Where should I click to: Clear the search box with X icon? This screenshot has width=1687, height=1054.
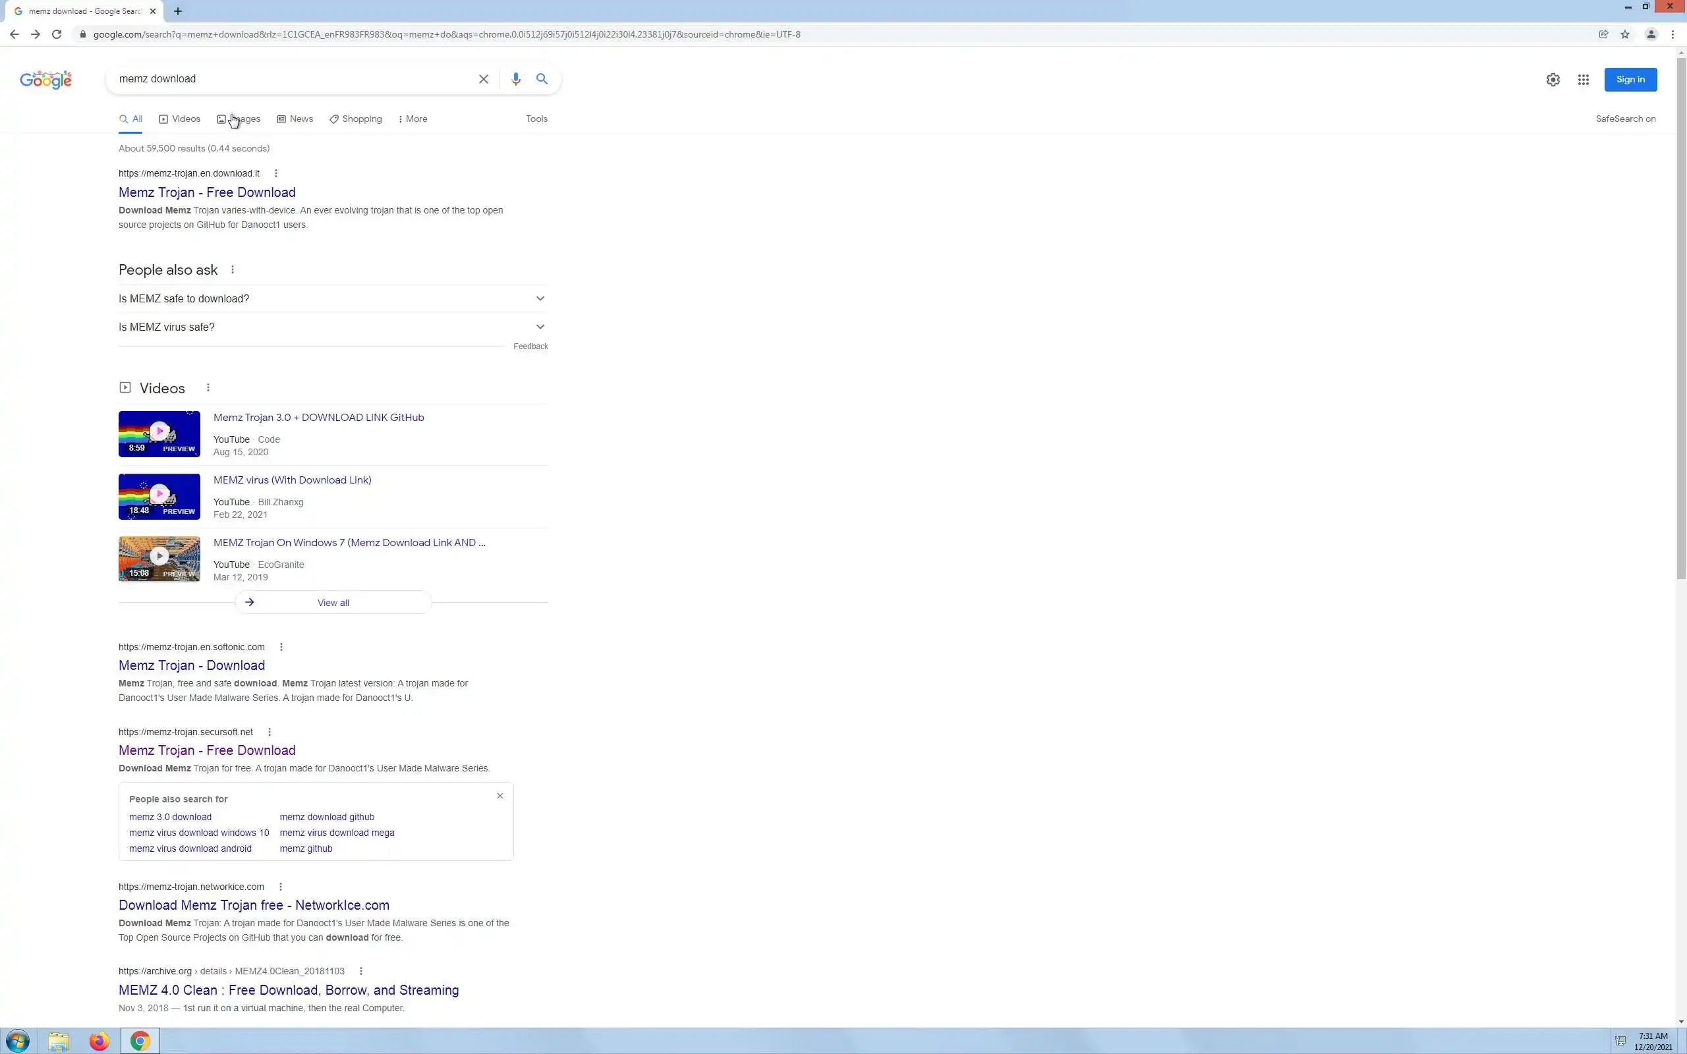point(483,79)
